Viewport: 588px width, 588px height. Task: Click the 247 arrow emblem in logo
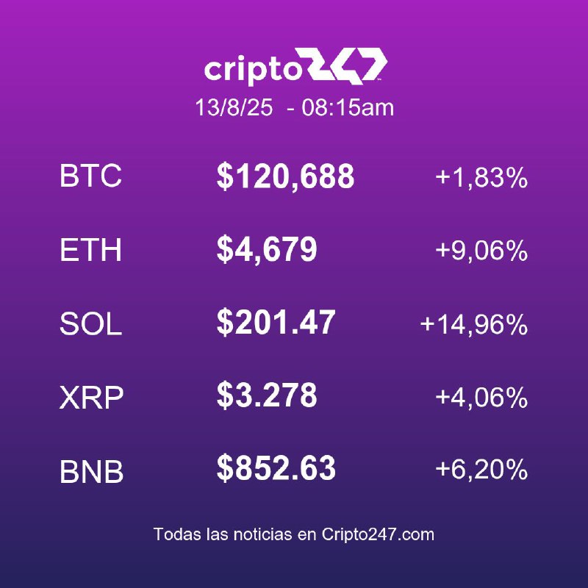[x=347, y=65]
